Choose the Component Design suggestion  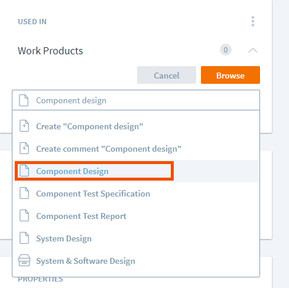(x=137, y=171)
